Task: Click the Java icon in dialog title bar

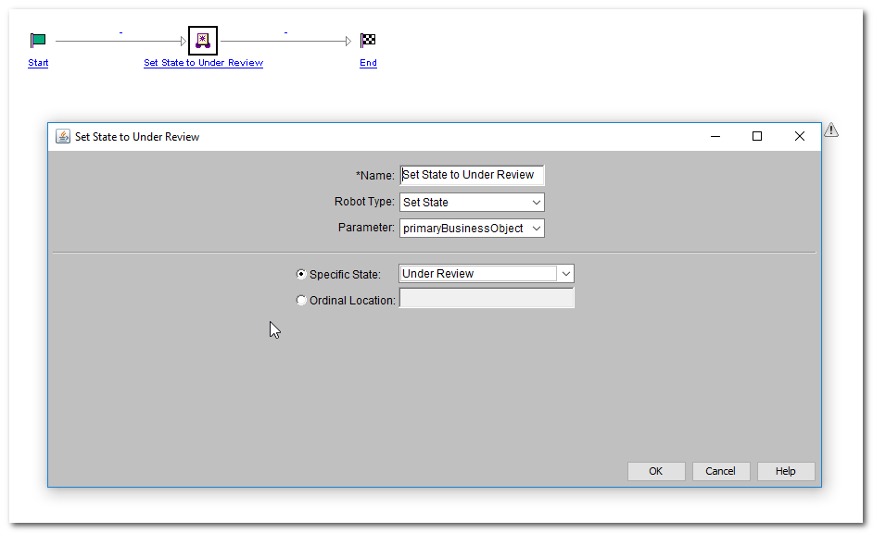Action: tap(63, 137)
